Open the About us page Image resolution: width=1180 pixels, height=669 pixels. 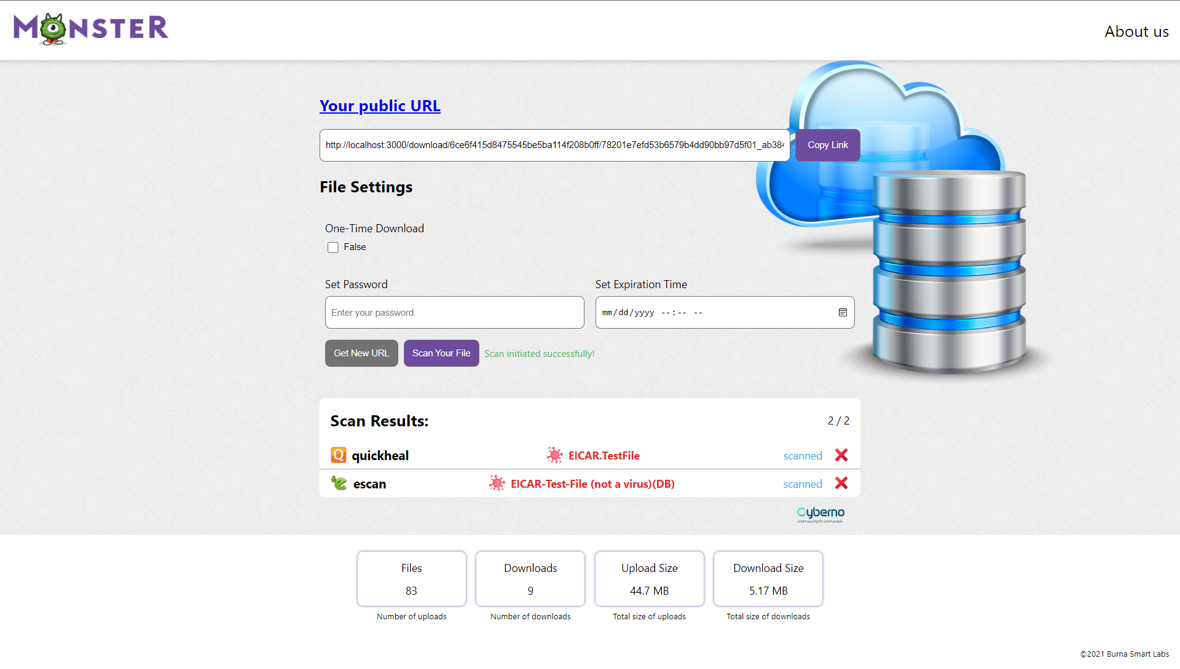(x=1136, y=31)
